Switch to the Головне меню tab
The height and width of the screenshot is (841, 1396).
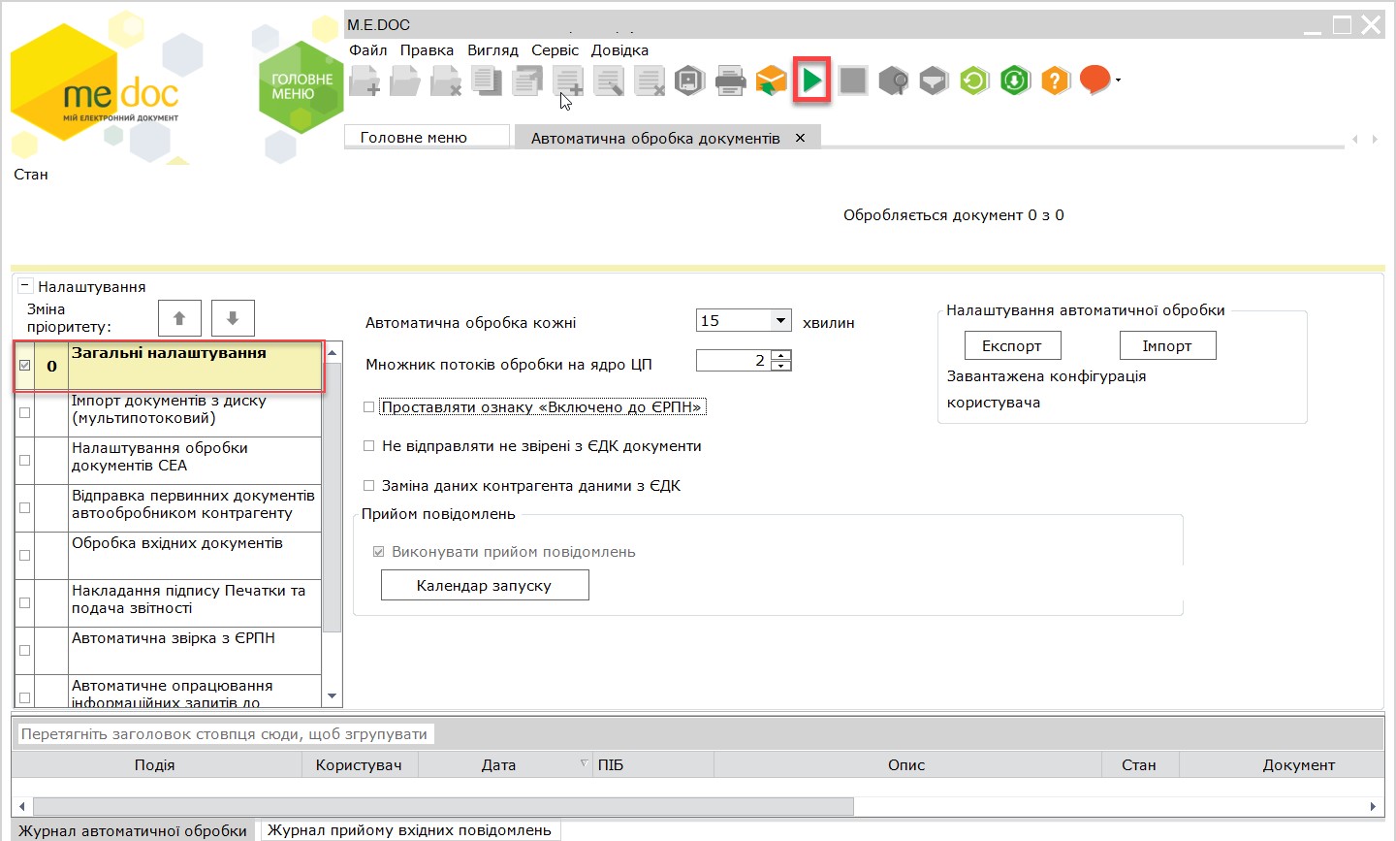(427, 137)
